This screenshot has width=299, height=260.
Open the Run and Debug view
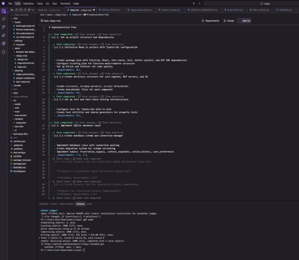4,35
